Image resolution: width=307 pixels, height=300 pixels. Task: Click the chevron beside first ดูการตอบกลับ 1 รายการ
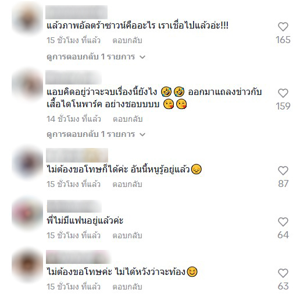coord(142,57)
